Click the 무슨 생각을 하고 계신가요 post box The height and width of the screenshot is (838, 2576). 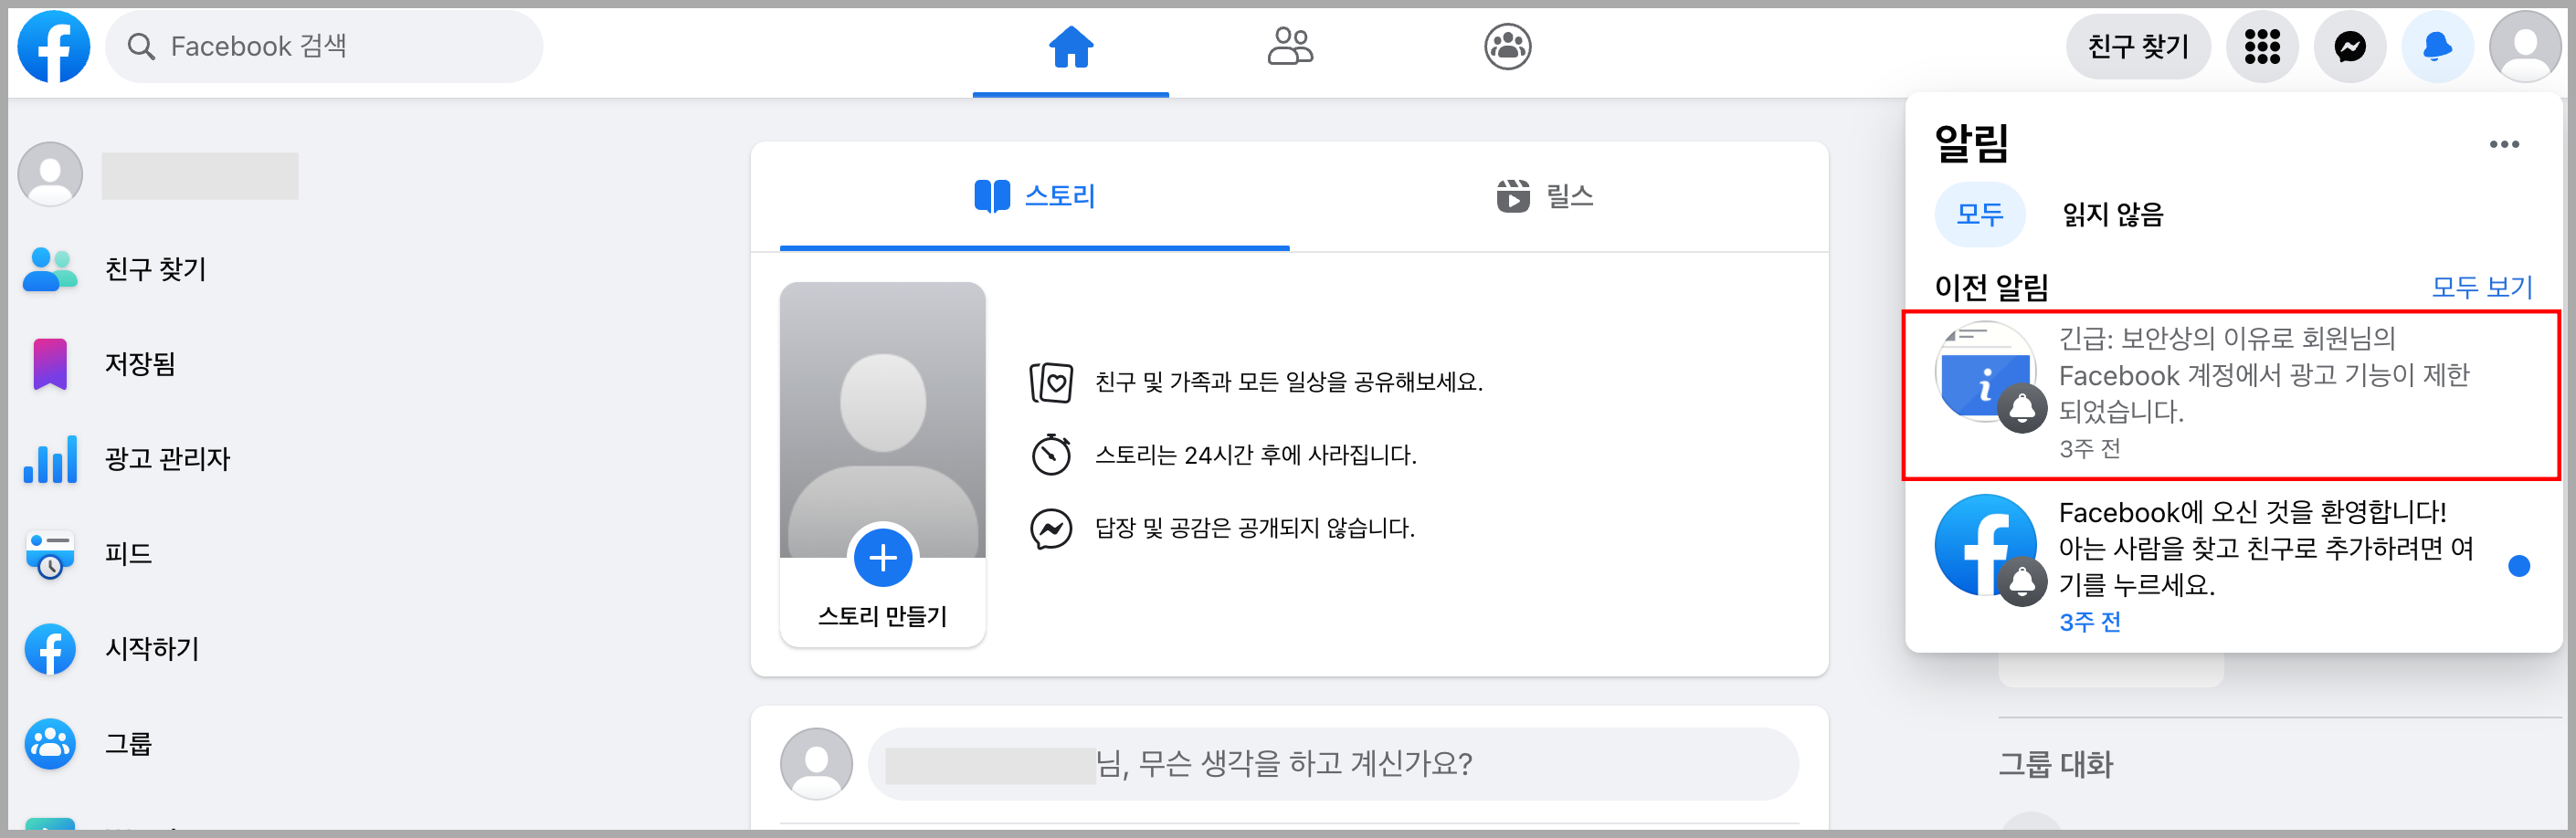1332,764
